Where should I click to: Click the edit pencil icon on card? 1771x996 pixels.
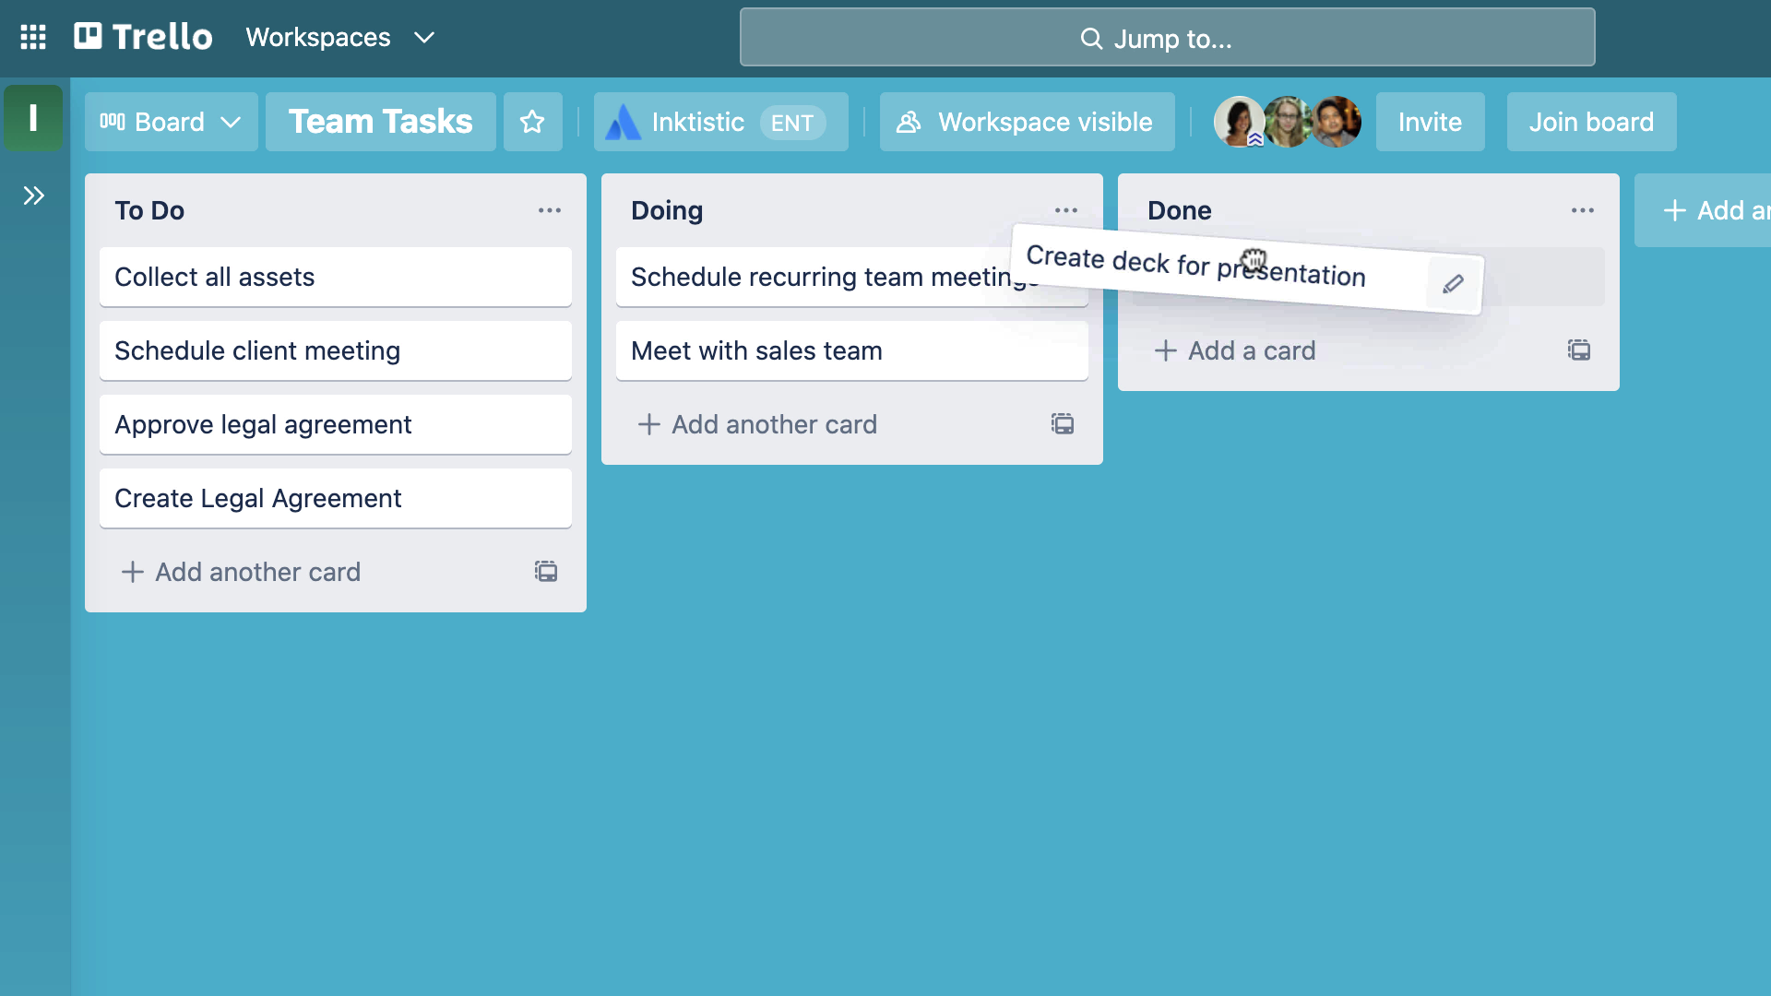click(1453, 283)
